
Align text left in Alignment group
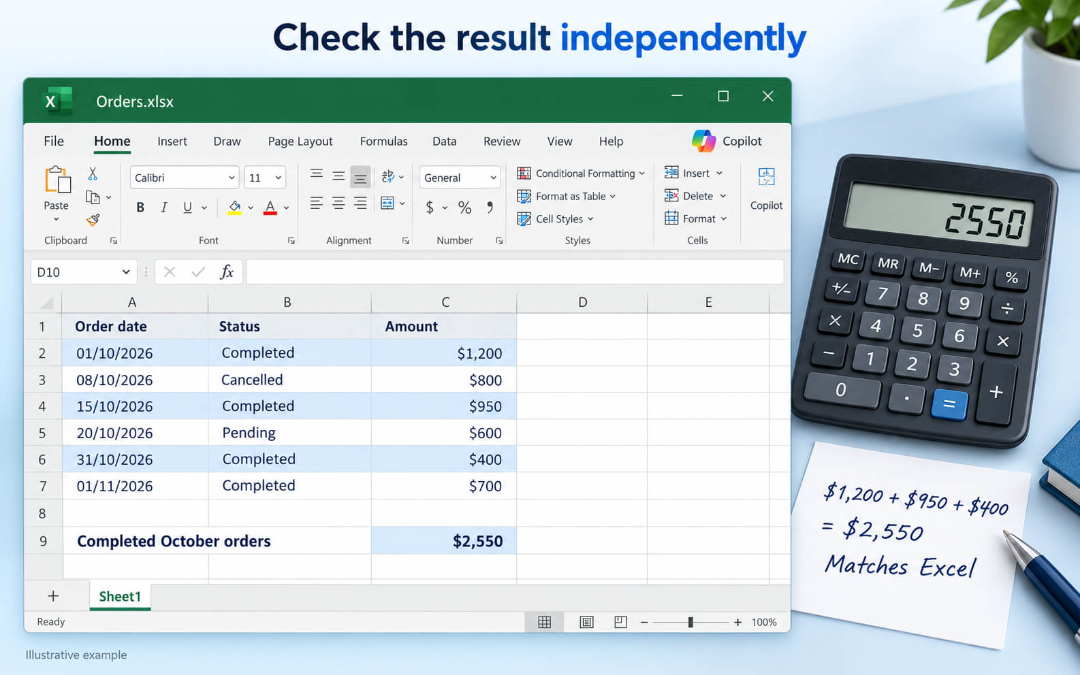pyautogui.click(x=317, y=203)
